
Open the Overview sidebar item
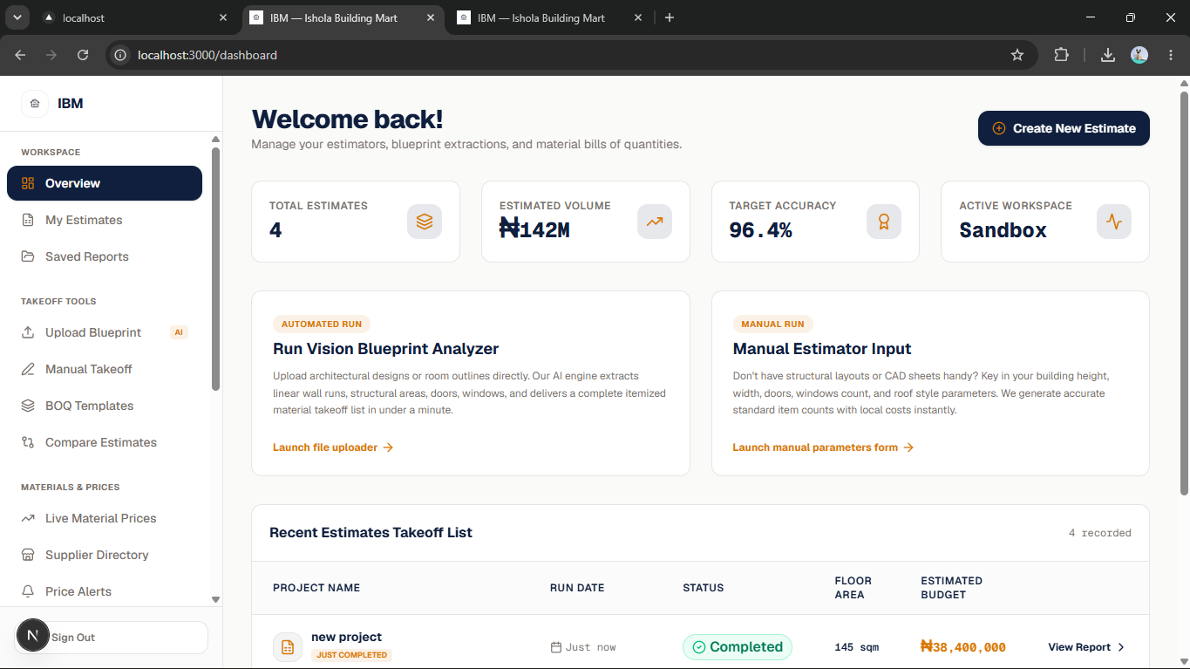(105, 183)
